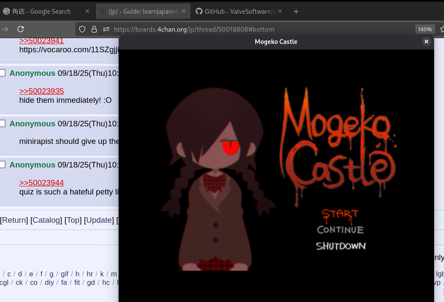
Task: Select SHUTDOWN in the Mogeko Castle menu
Action: coord(341,246)
